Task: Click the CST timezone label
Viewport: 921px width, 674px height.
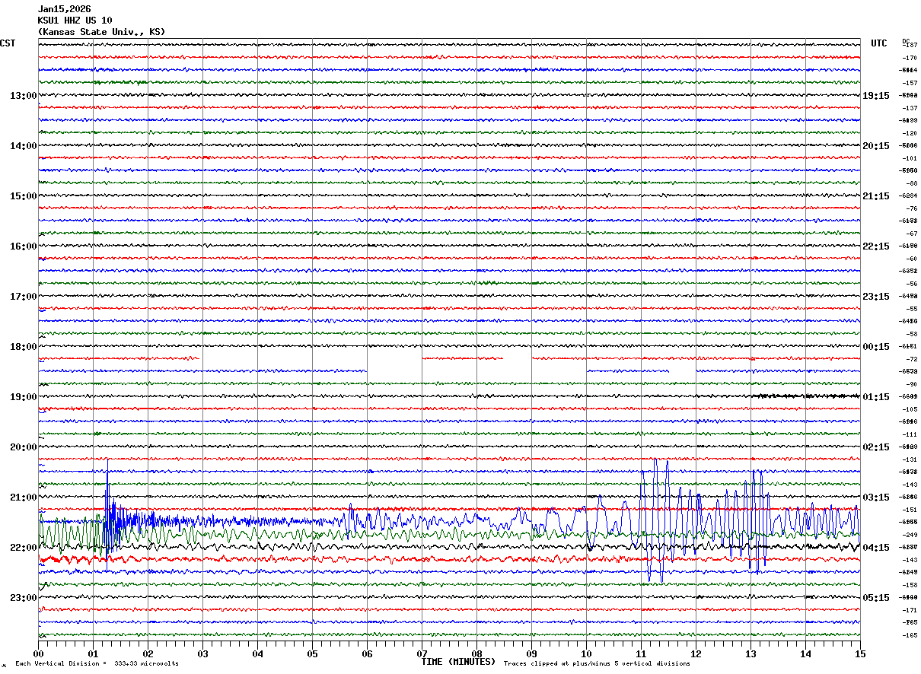Action: (x=8, y=43)
